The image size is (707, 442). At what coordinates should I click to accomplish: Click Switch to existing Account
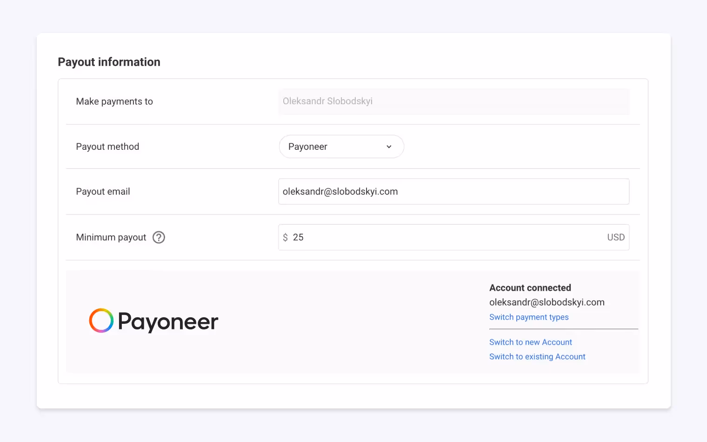(537, 356)
